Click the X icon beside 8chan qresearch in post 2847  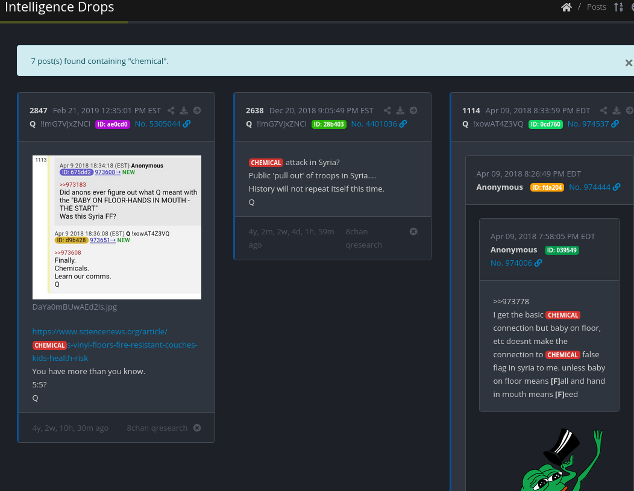click(x=197, y=428)
